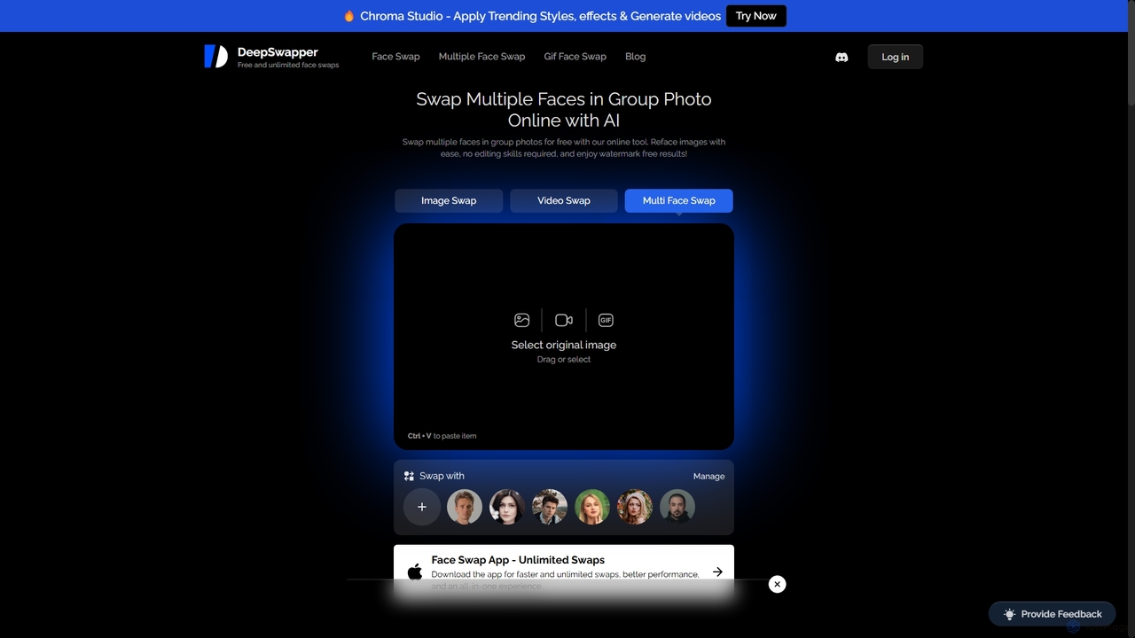
Task: Click the DeepSwapper logo icon
Action: (215, 57)
